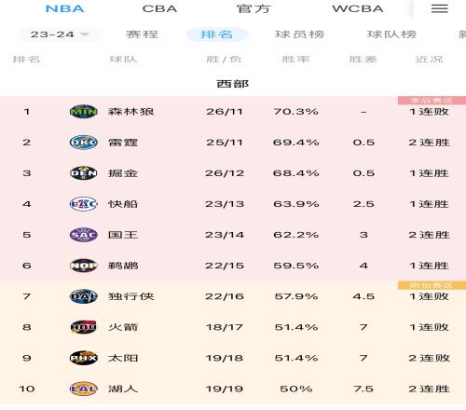
Task: Tap the Clippers LAC team logo
Action: point(83,204)
